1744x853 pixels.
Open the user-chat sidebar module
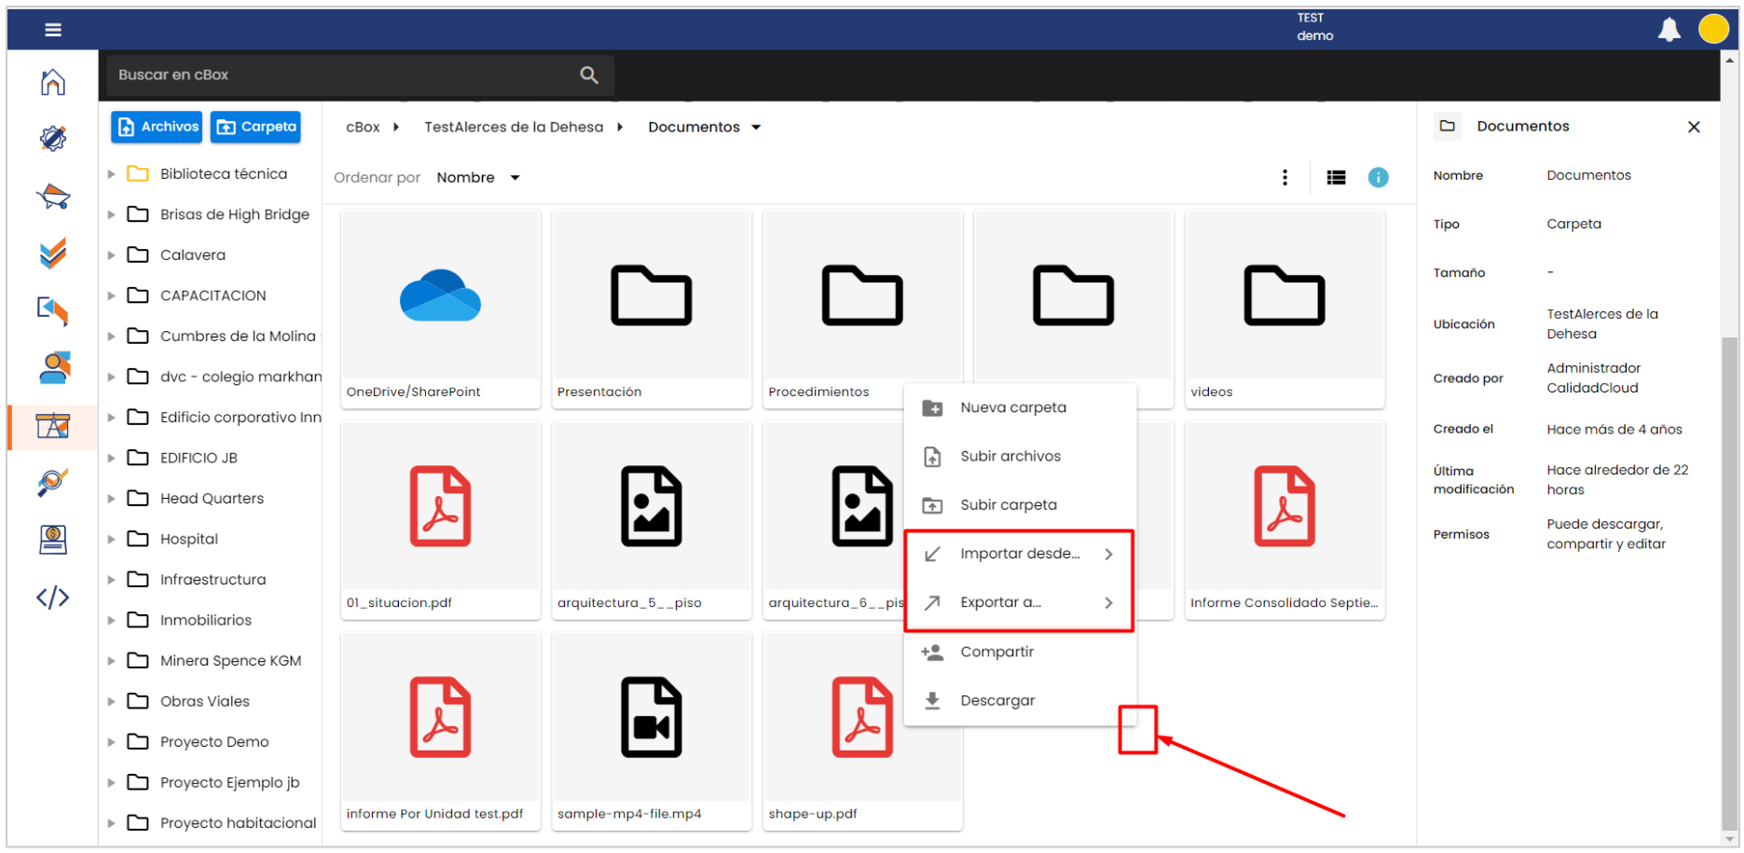54,368
